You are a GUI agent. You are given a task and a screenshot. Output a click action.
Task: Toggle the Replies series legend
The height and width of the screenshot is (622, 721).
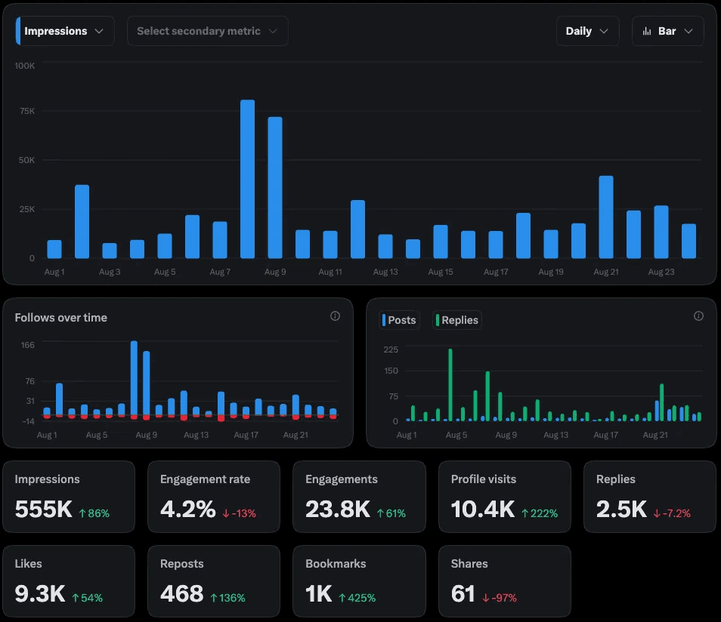(457, 320)
